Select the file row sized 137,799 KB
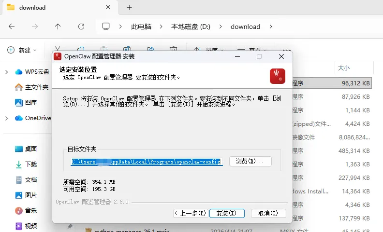Image resolution: width=383 pixels, height=232 pixels. (332, 218)
